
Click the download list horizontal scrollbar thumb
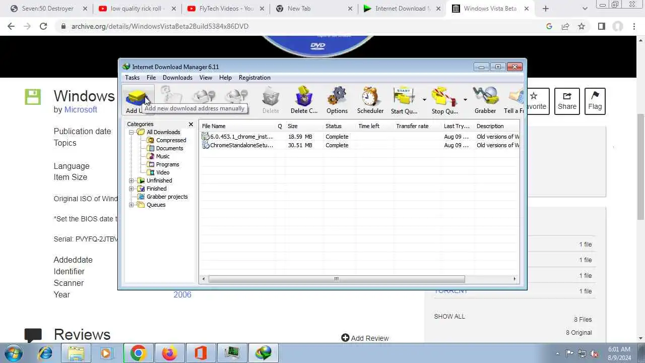click(337, 279)
